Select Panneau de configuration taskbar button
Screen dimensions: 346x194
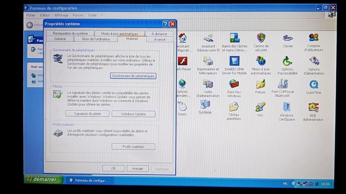click(x=90, y=181)
